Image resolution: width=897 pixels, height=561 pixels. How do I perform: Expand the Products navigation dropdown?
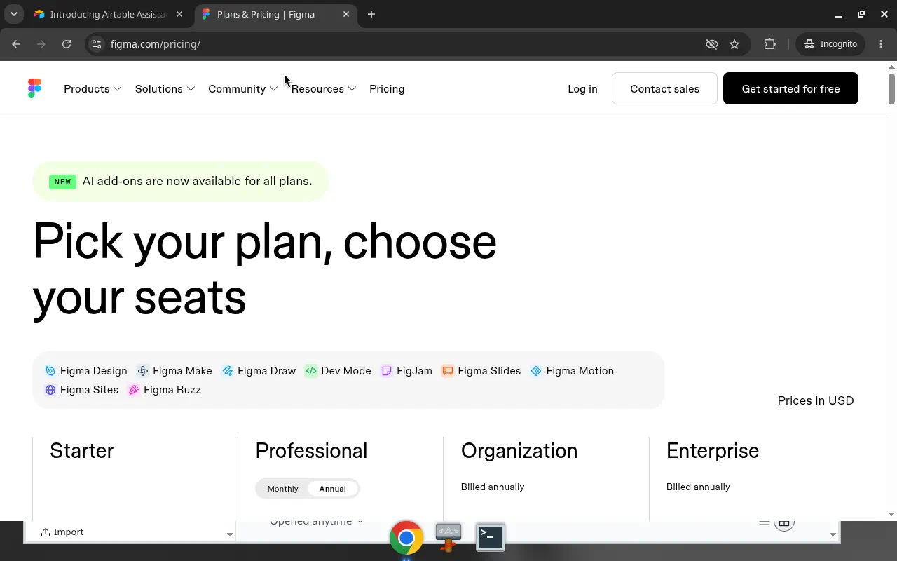point(93,89)
